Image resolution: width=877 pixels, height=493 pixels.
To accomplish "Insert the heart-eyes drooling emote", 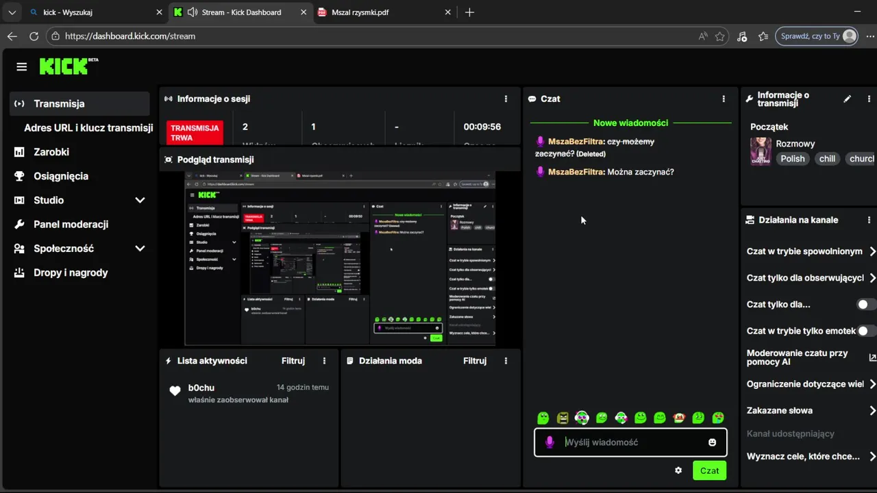I will click(x=718, y=418).
